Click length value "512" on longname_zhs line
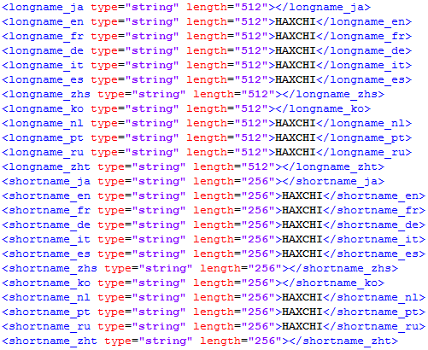Image resolution: width=428 pixels, height=350 pixels. [258, 94]
